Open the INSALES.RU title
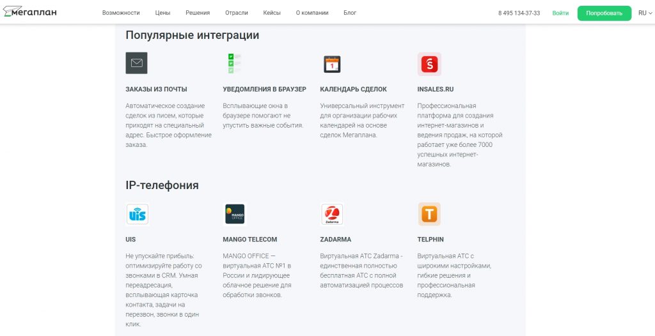The height and width of the screenshot is (336, 655). click(x=435, y=89)
